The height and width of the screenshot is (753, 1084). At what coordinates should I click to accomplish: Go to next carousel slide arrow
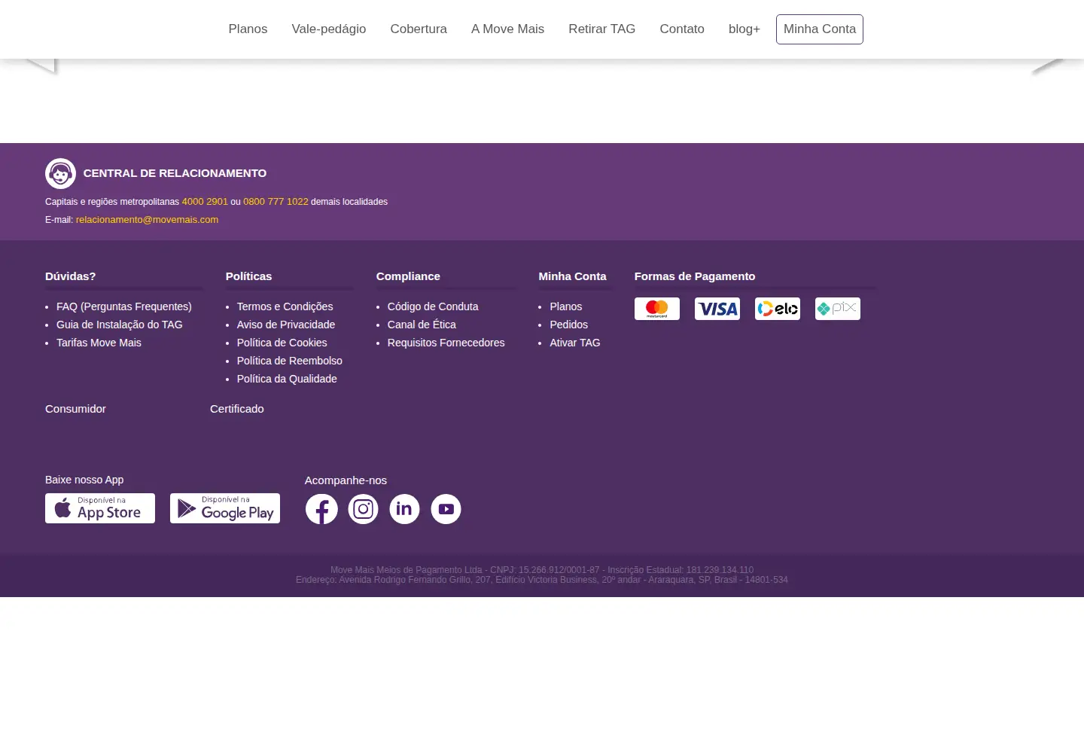1047,66
